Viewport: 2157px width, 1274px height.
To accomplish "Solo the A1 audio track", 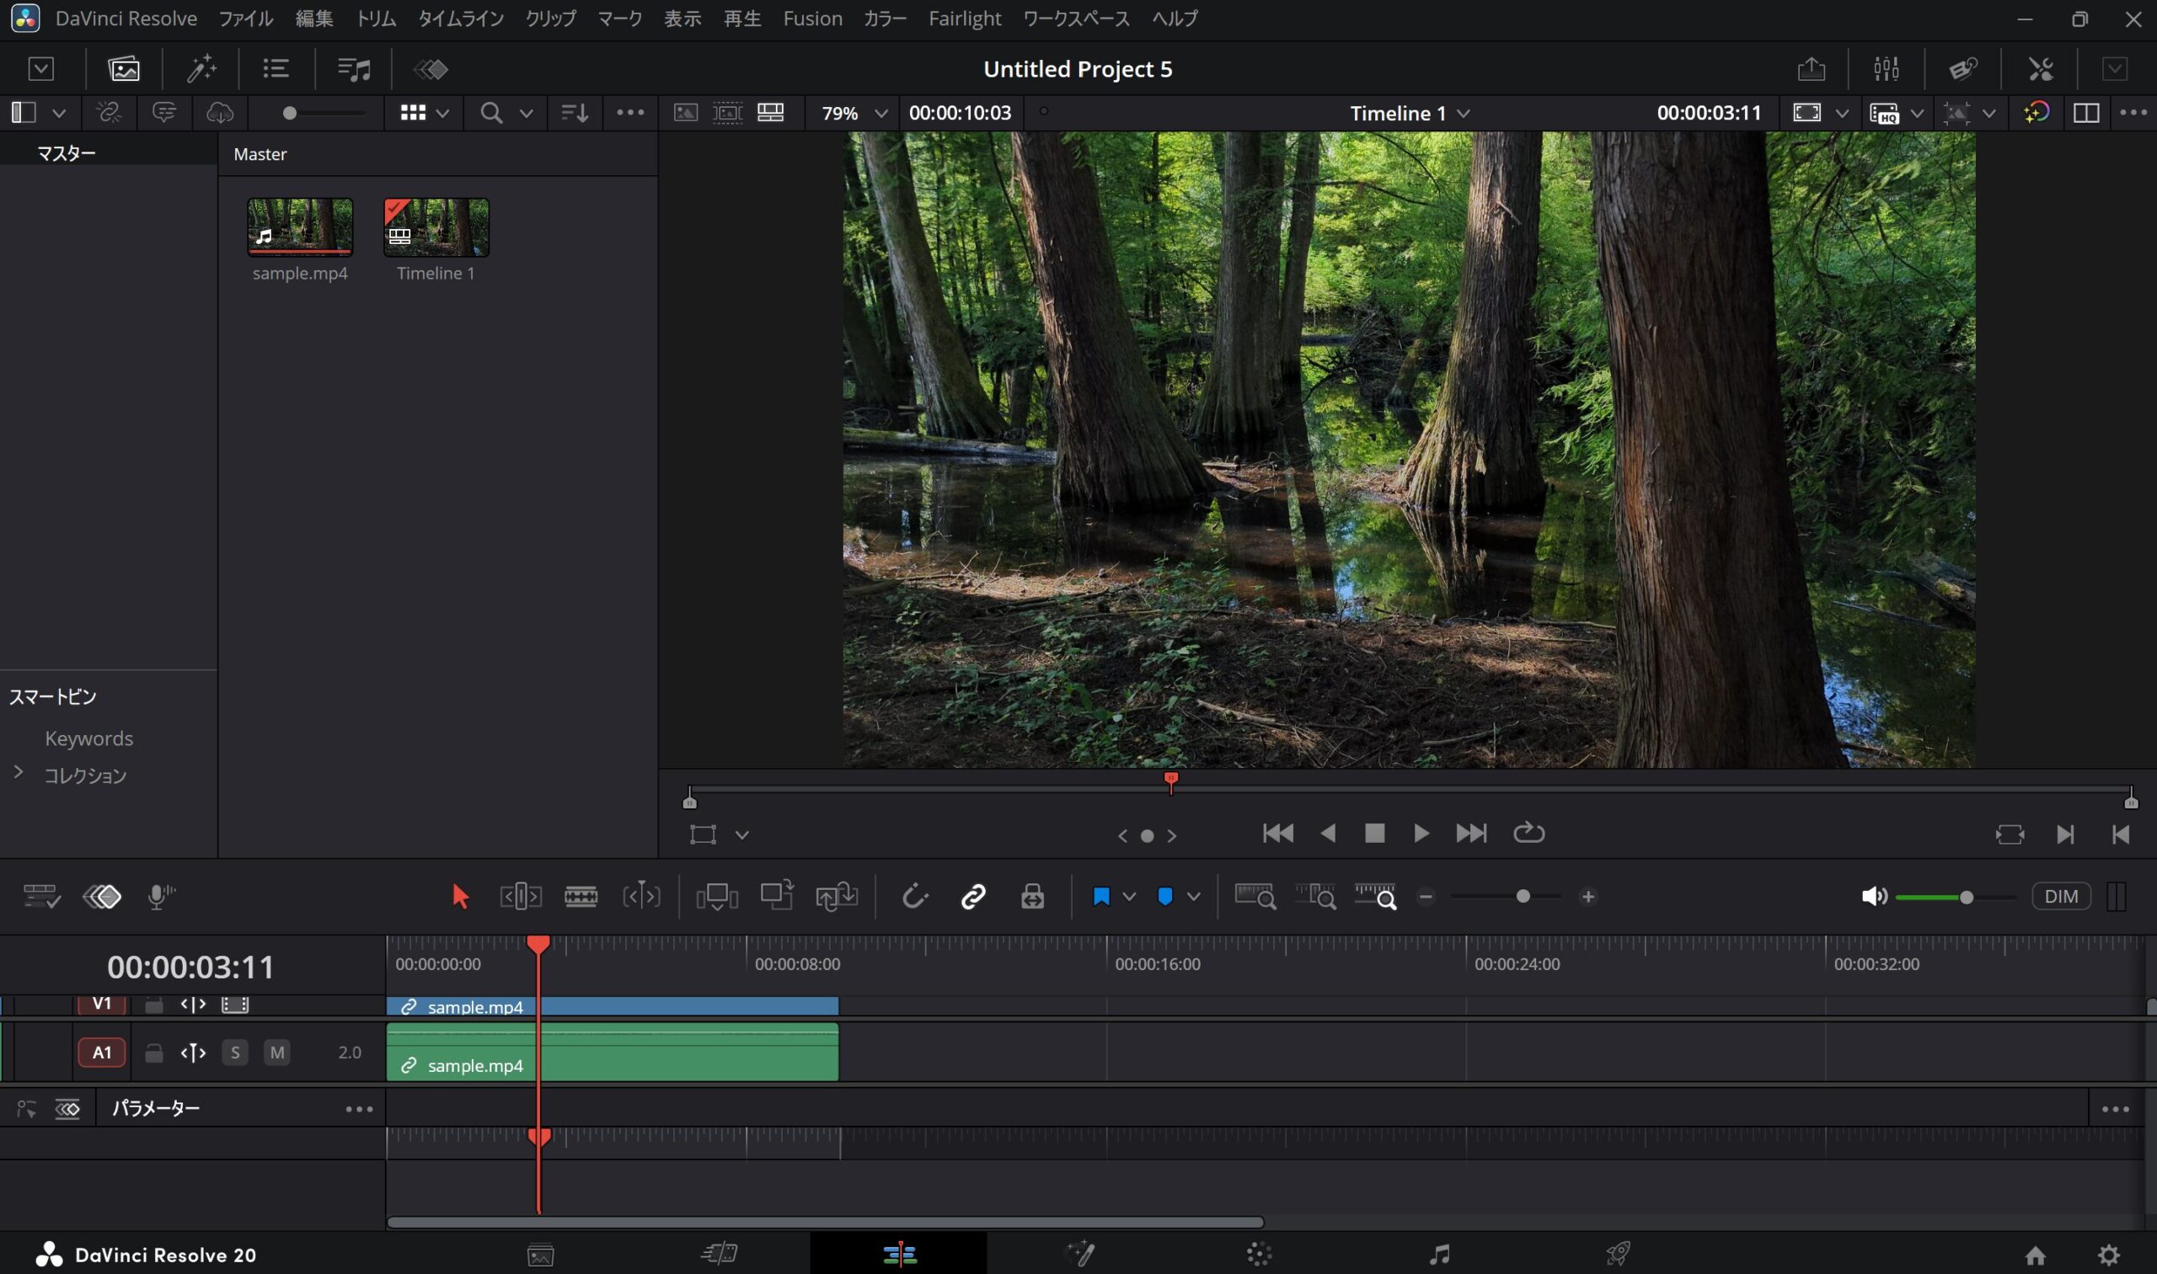I will point(234,1053).
